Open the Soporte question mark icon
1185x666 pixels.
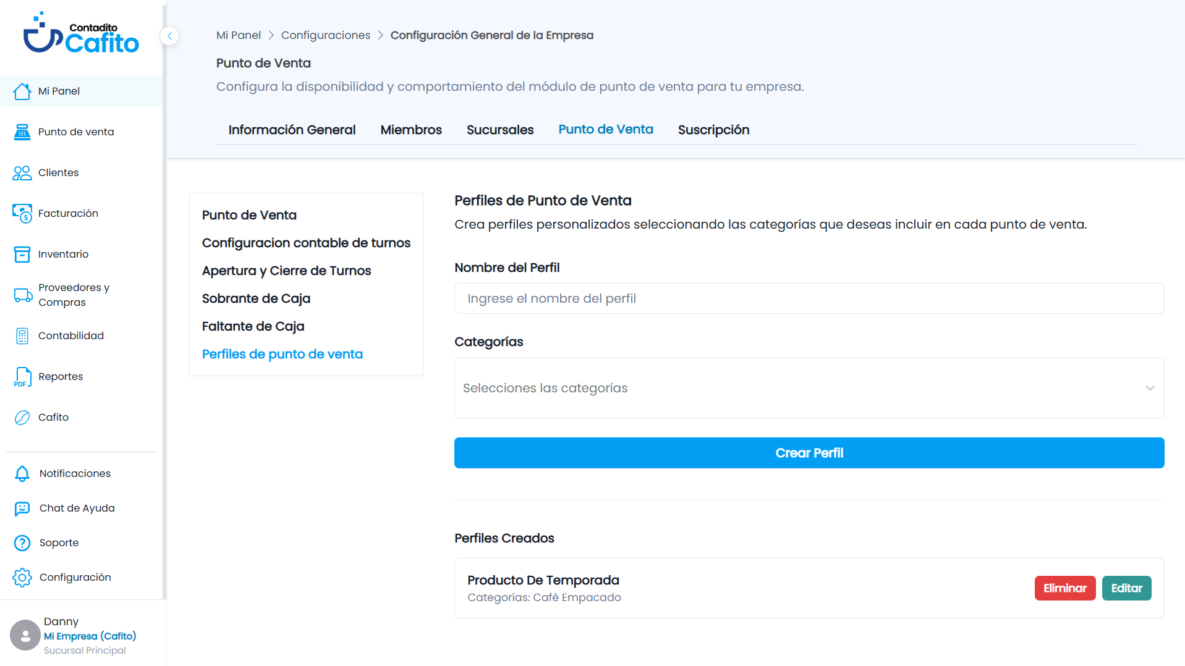(22, 543)
